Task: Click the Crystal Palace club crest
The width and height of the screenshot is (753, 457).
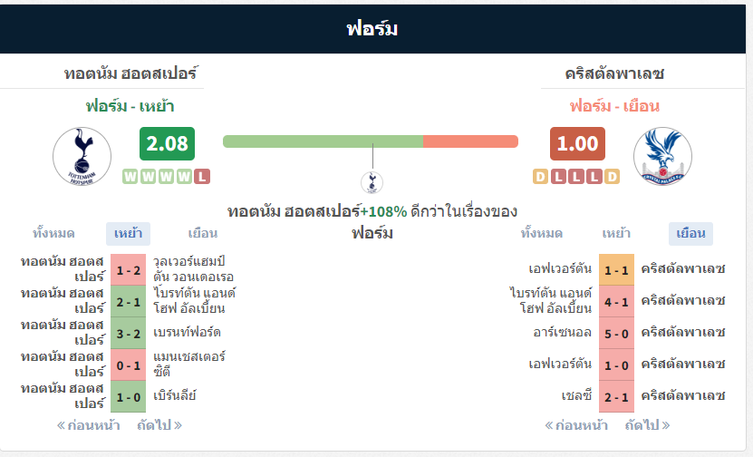Action: 662,156
